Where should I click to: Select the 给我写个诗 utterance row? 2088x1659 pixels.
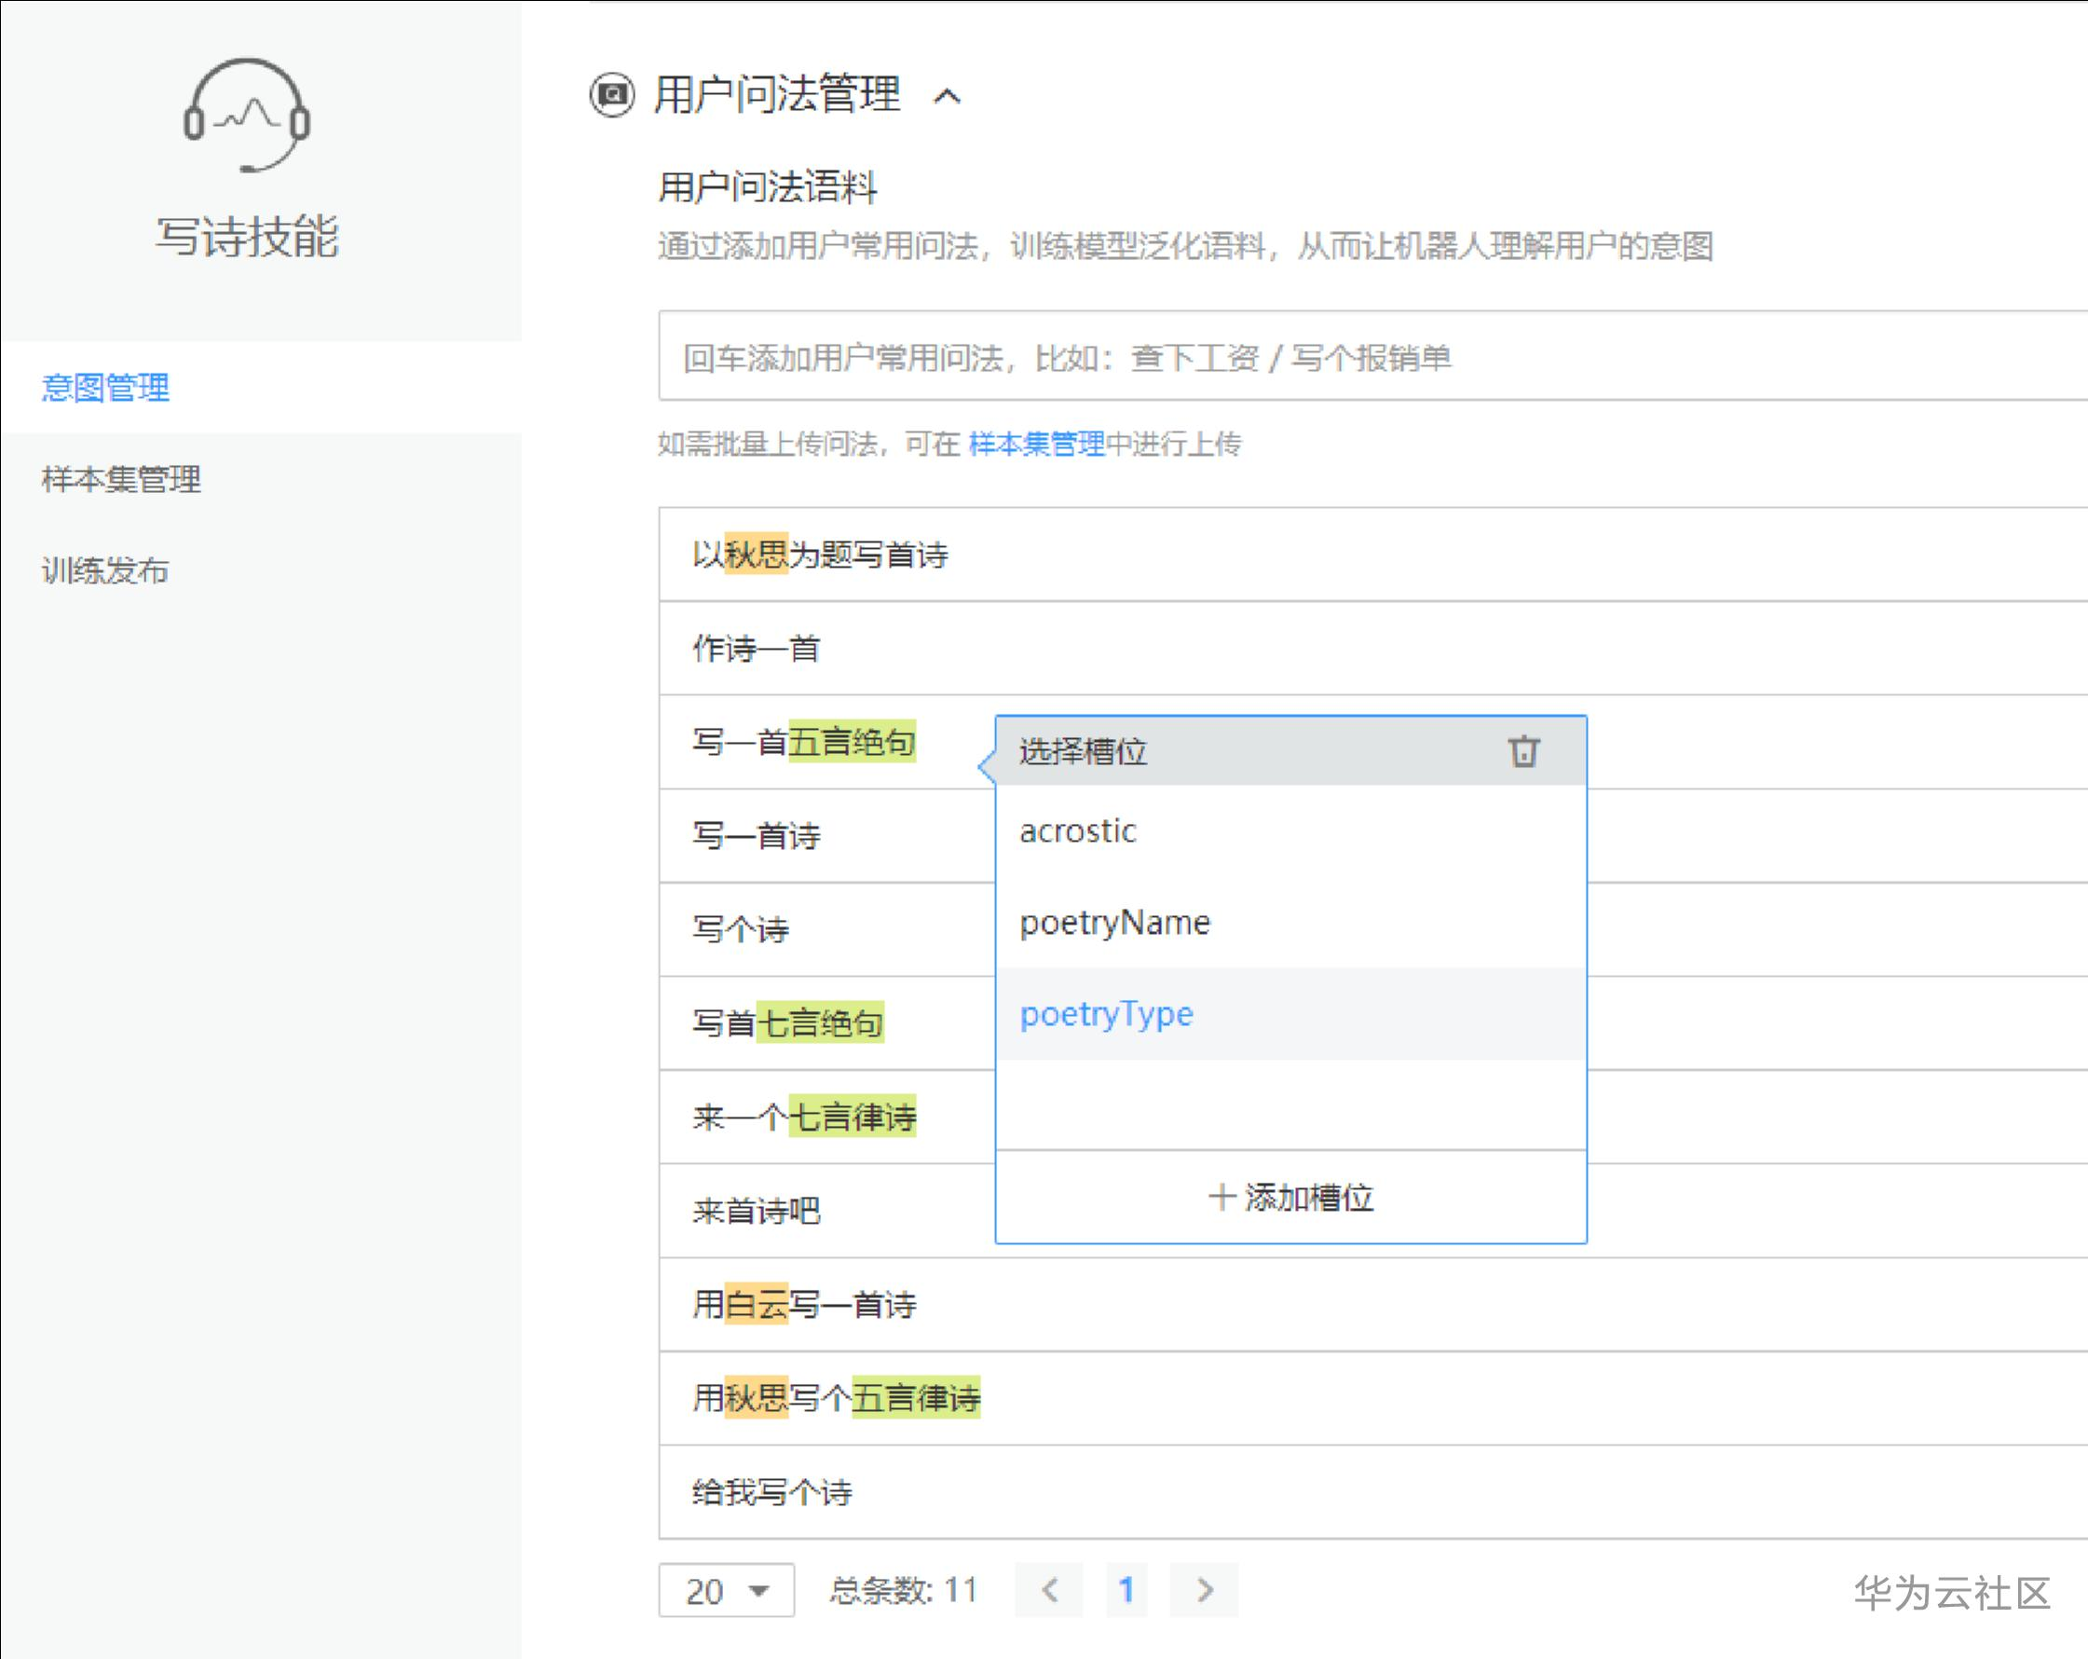[x=771, y=1492]
